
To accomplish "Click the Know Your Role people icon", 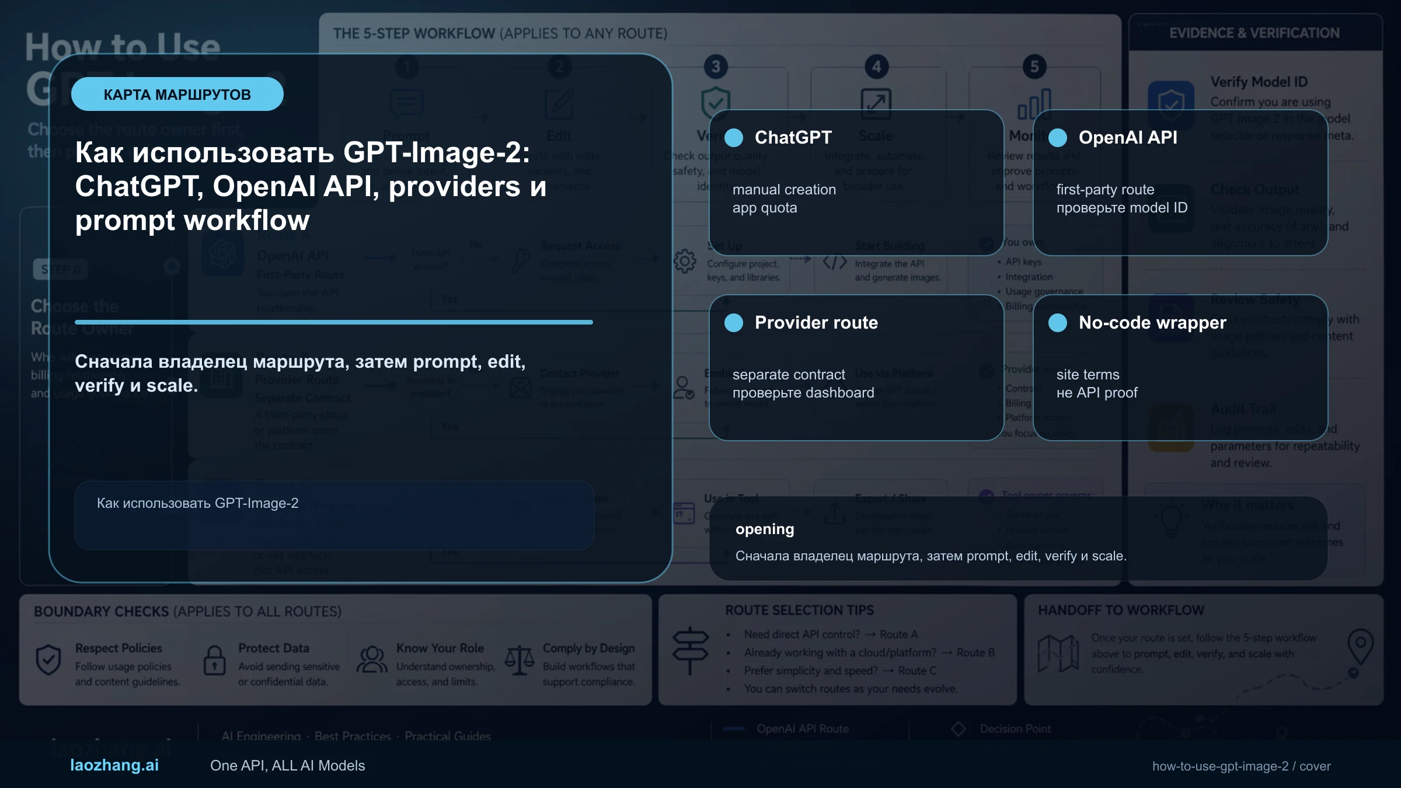I will point(372,660).
